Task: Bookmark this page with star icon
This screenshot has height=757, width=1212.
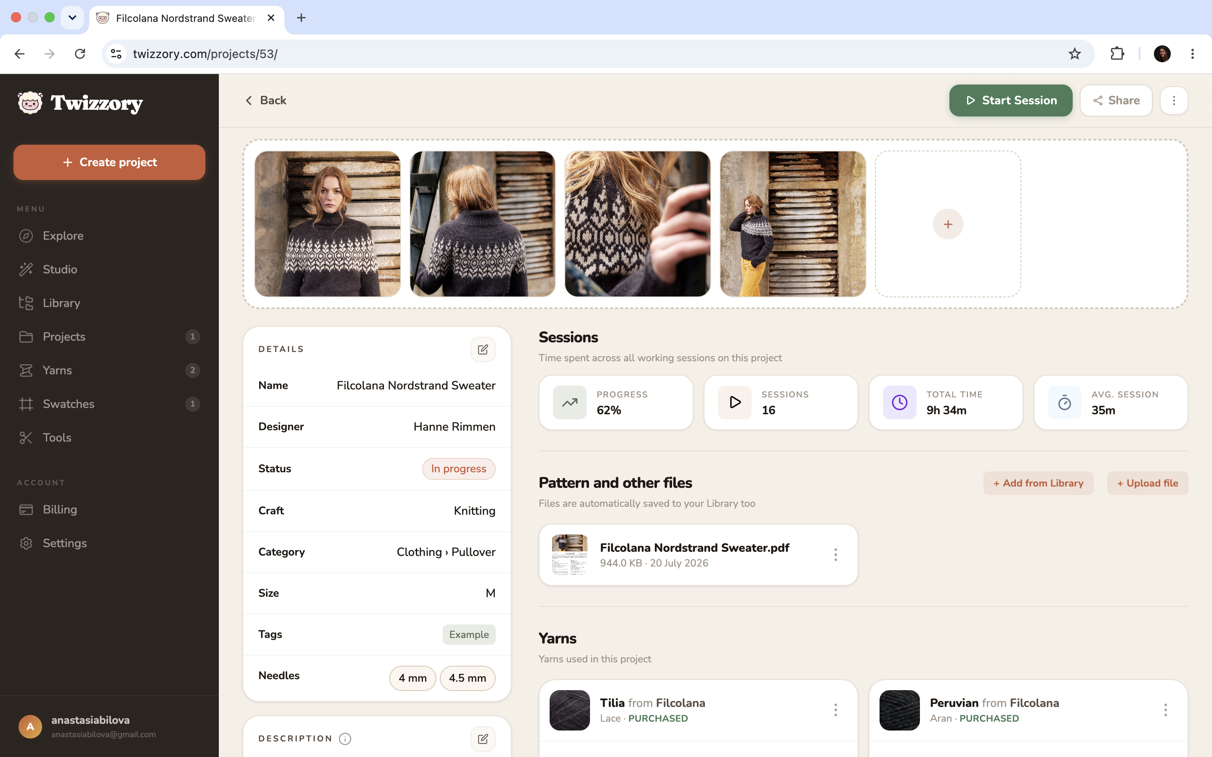Action: [1075, 53]
